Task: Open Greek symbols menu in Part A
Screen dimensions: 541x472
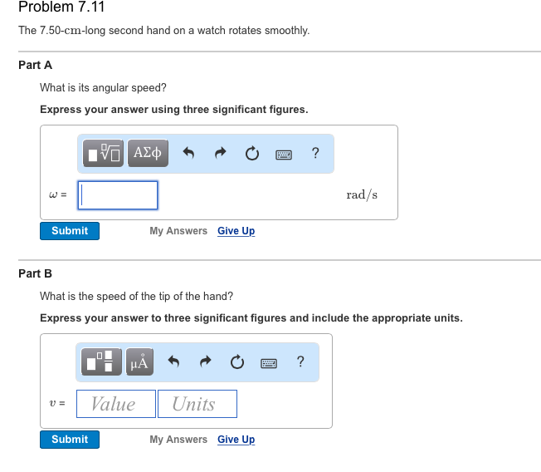Action: (148, 153)
